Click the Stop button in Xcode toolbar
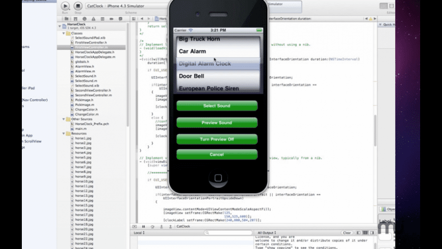 point(78,6)
